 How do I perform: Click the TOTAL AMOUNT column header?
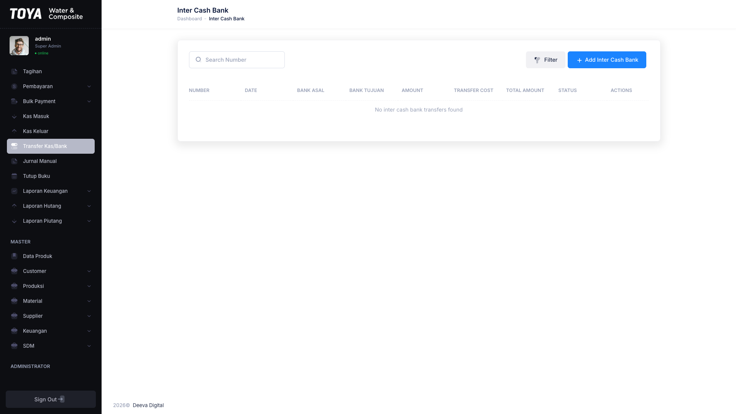coord(525,90)
